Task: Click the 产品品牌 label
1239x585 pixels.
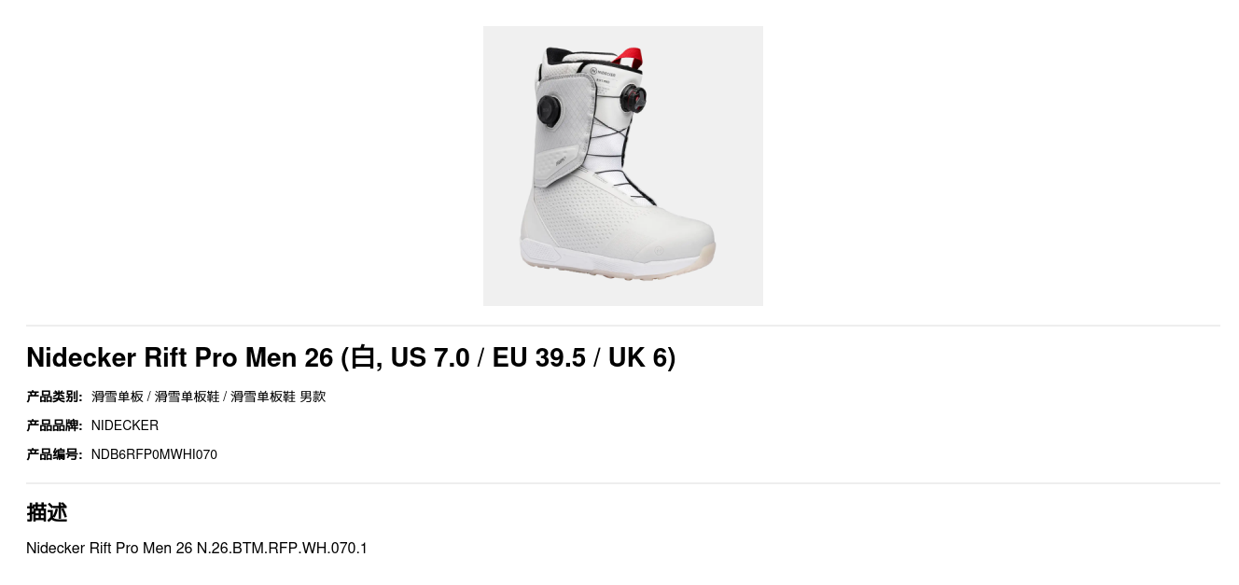Action: [54, 425]
